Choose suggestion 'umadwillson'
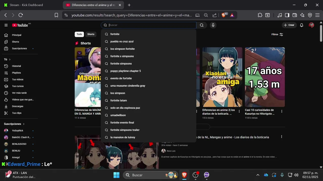Screen dimensions: 323x181 148,115
